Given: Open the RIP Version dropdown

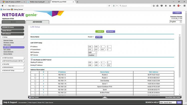Looking at the screenshot, I should [x=92, y=55].
